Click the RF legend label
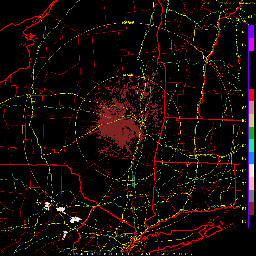256x256 pixels. point(244,32)
